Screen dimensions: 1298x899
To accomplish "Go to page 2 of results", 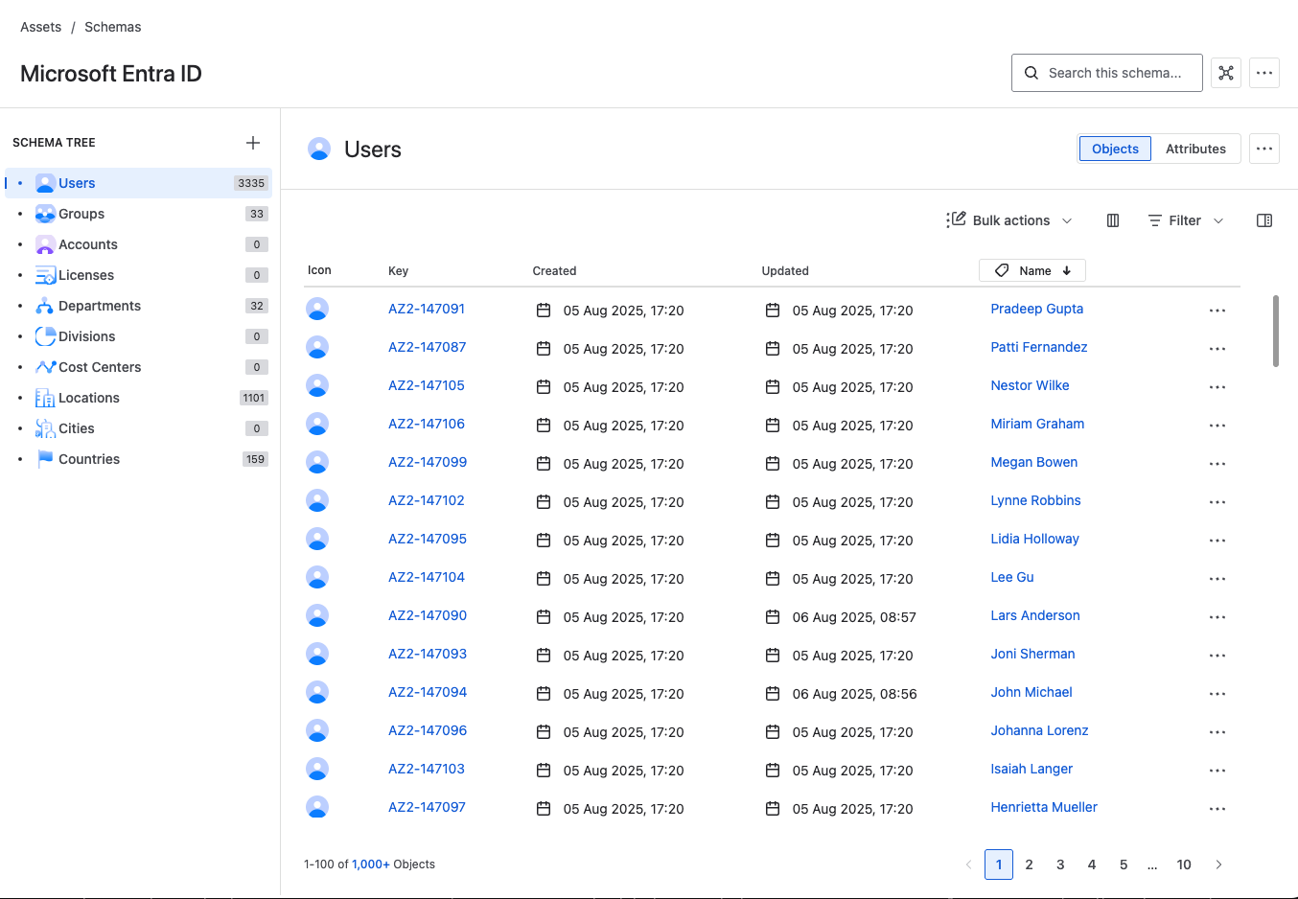I will [1029, 864].
